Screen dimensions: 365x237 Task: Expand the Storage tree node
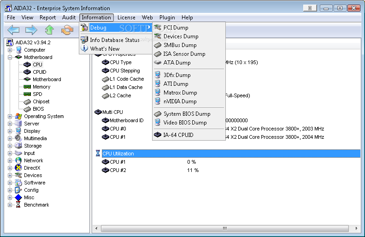pos(10,146)
